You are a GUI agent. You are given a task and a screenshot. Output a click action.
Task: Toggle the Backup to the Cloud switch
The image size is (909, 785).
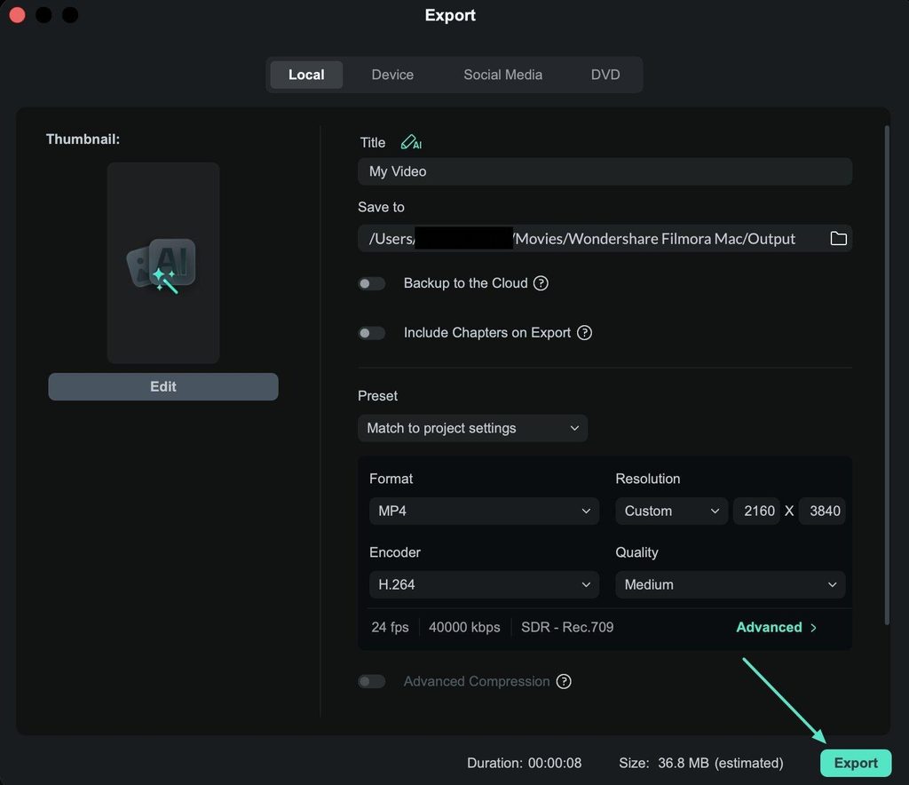[372, 283]
